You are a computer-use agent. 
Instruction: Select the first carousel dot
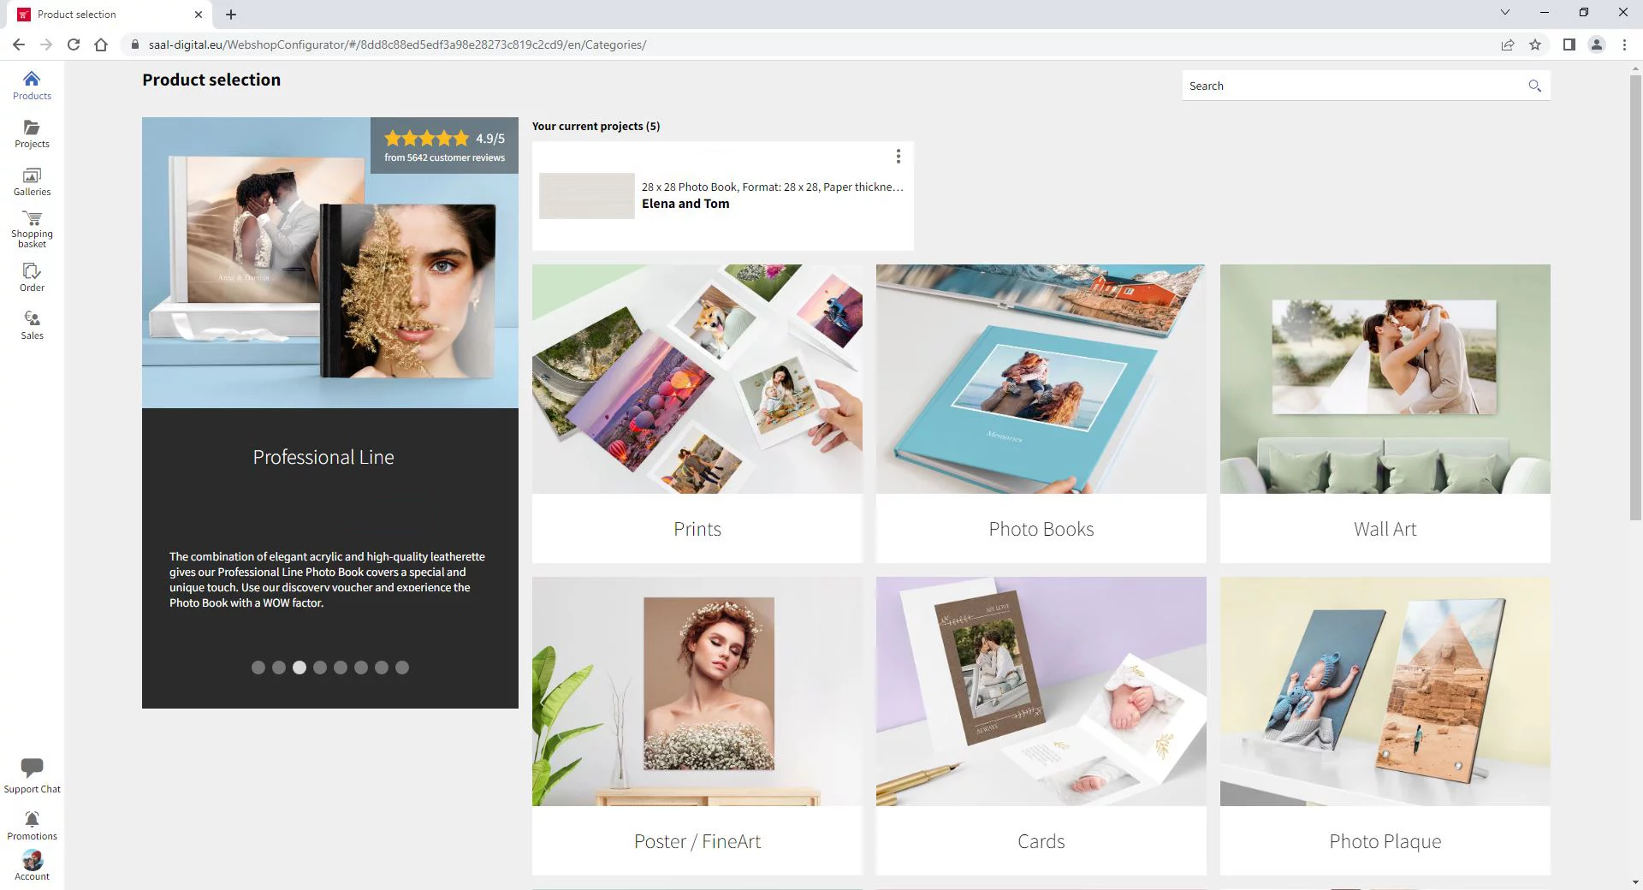(x=258, y=667)
